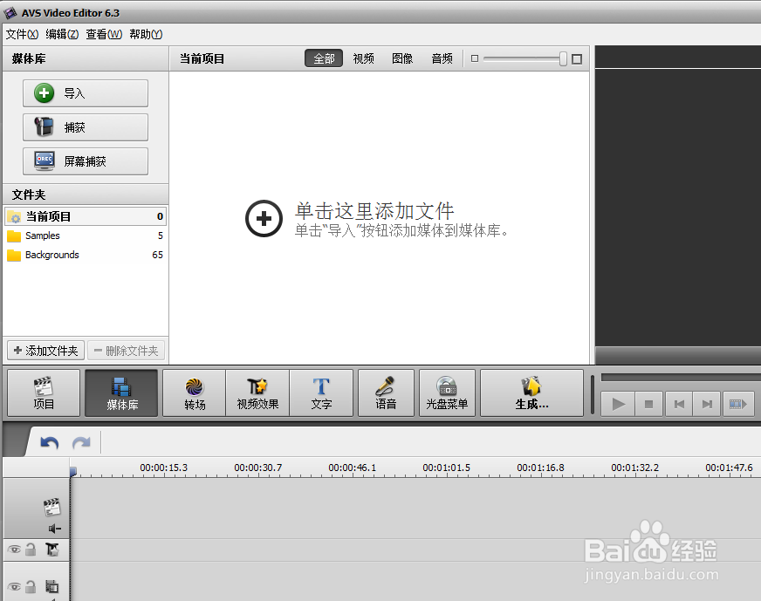Click the AVS Video Editor title icon
Screen dimensions: 761x601
pos(10,12)
